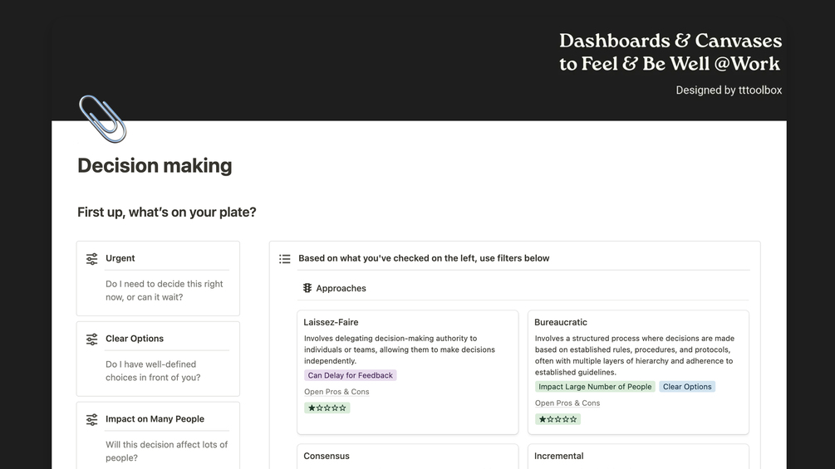
Task: Expand Open Pros & Cons in Laissez-Faire
Action: point(336,392)
